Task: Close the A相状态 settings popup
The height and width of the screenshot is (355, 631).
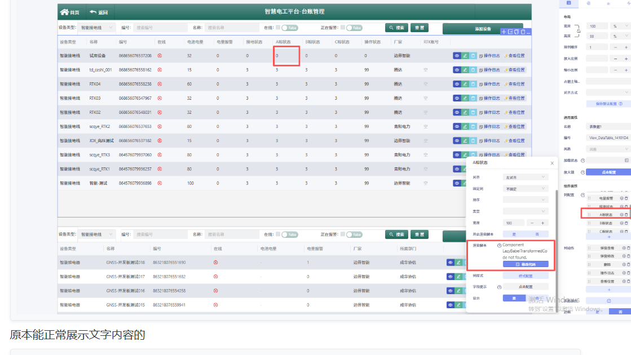Action: (552, 163)
